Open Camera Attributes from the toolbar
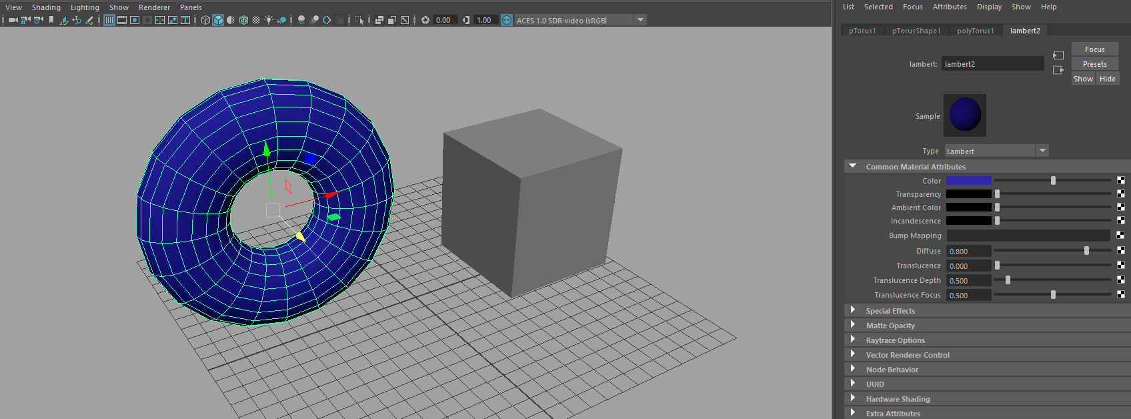The width and height of the screenshot is (1131, 419). tap(39, 20)
